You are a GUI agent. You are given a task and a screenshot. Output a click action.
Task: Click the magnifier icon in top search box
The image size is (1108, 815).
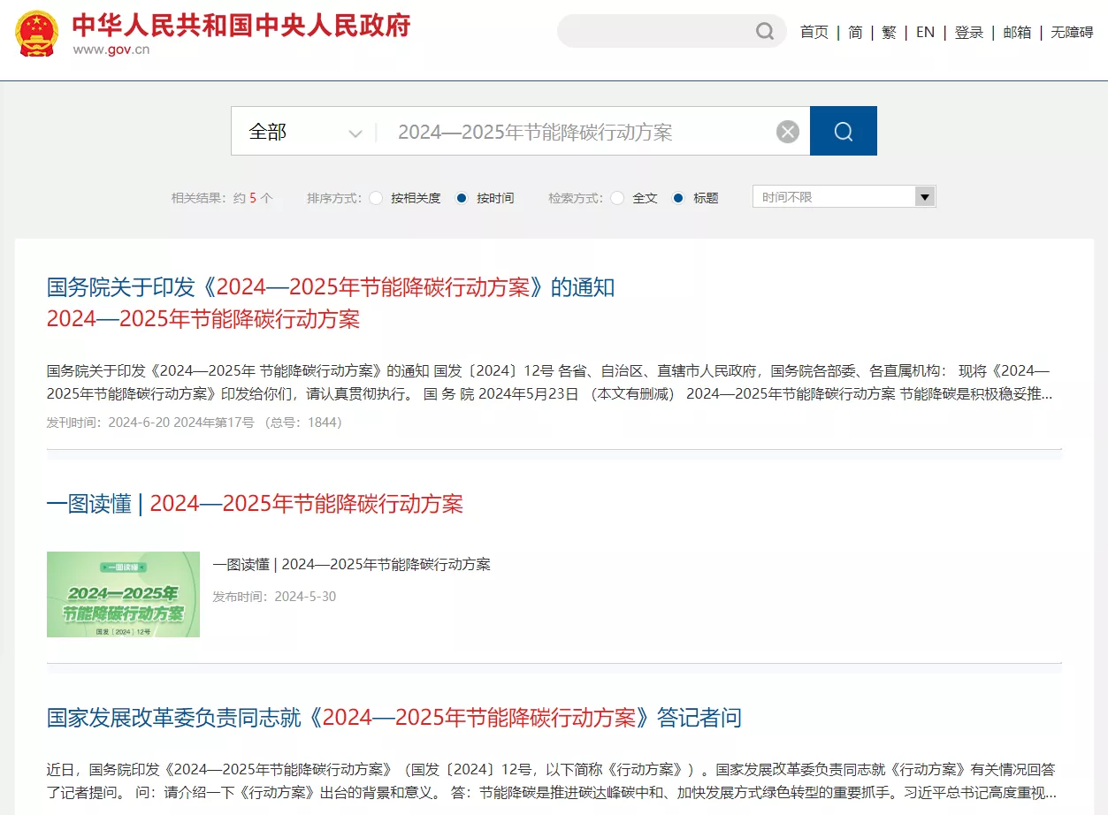(x=765, y=32)
